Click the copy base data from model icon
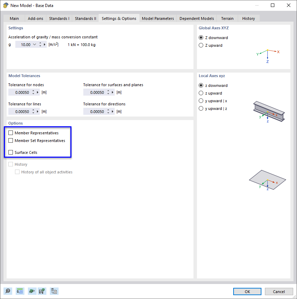Image resolution: width=297 pixels, height=299 pixels. [x=54, y=291]
